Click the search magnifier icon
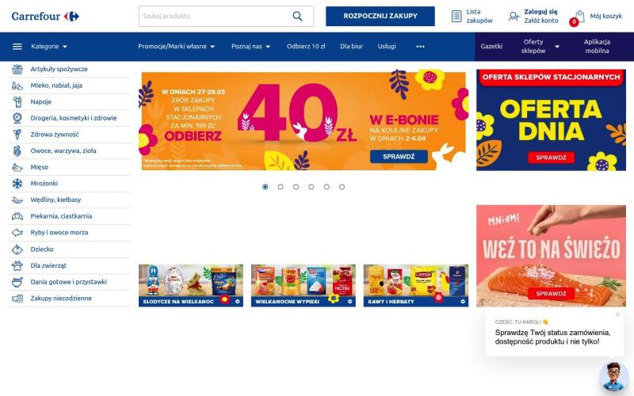 (297, 16)
